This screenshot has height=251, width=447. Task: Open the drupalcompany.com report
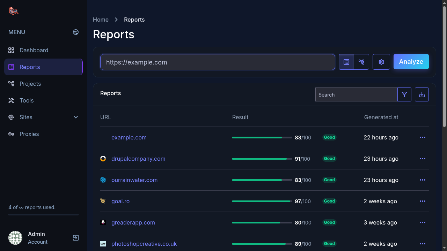(138, 159)
